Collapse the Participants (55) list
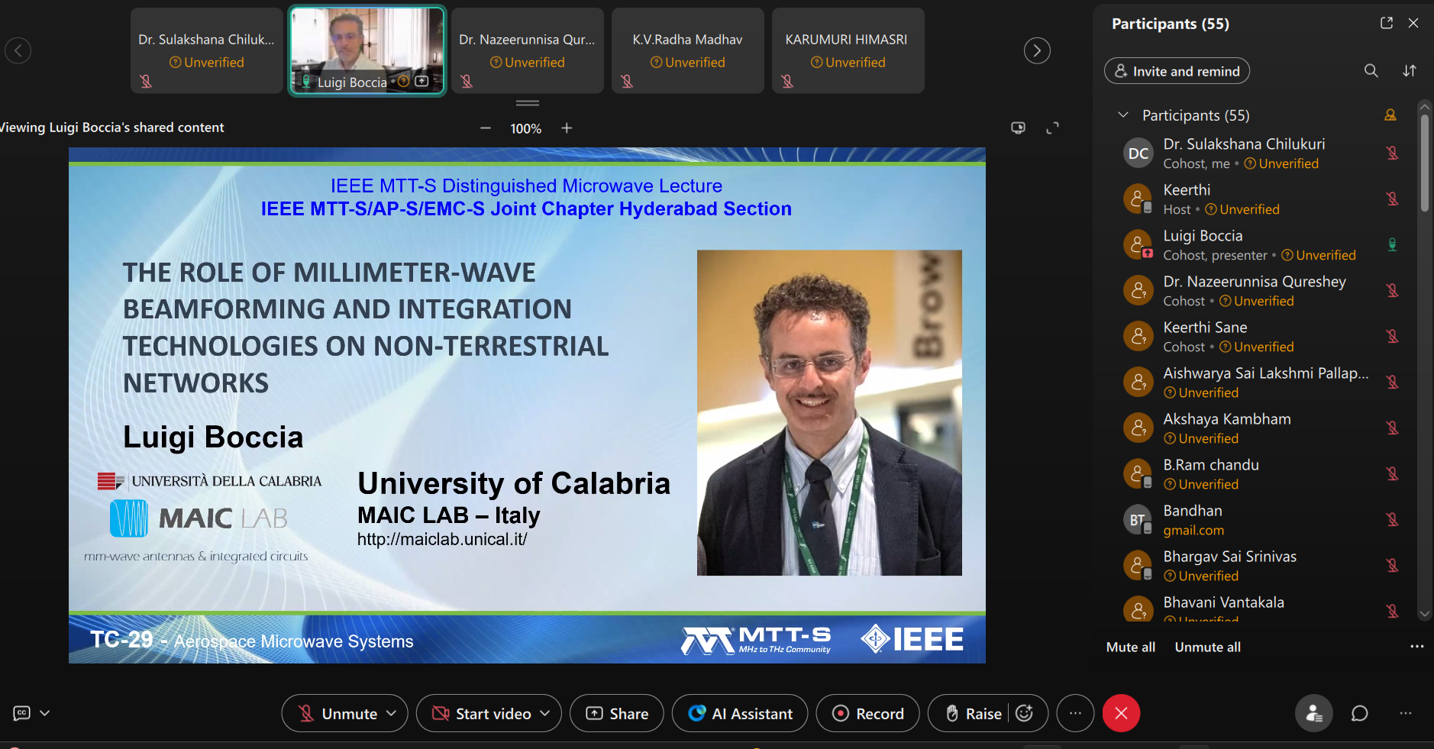This screenshot has height=749, width=1434. (x=1122, y=115)
